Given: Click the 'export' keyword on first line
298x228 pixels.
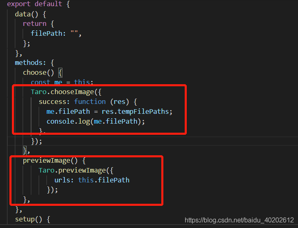Looking at the screenshot, I should tap(18, 4).
